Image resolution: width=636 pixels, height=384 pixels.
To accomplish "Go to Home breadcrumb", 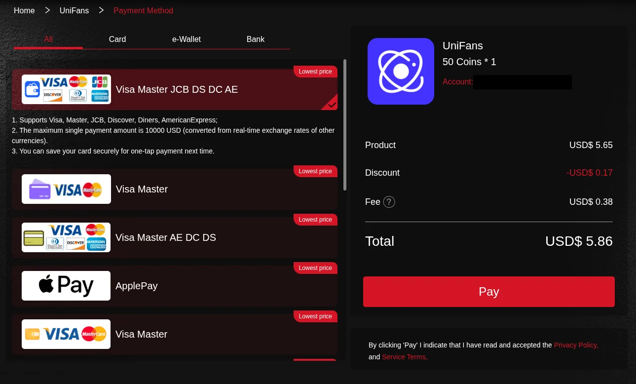I will point(24,10).
